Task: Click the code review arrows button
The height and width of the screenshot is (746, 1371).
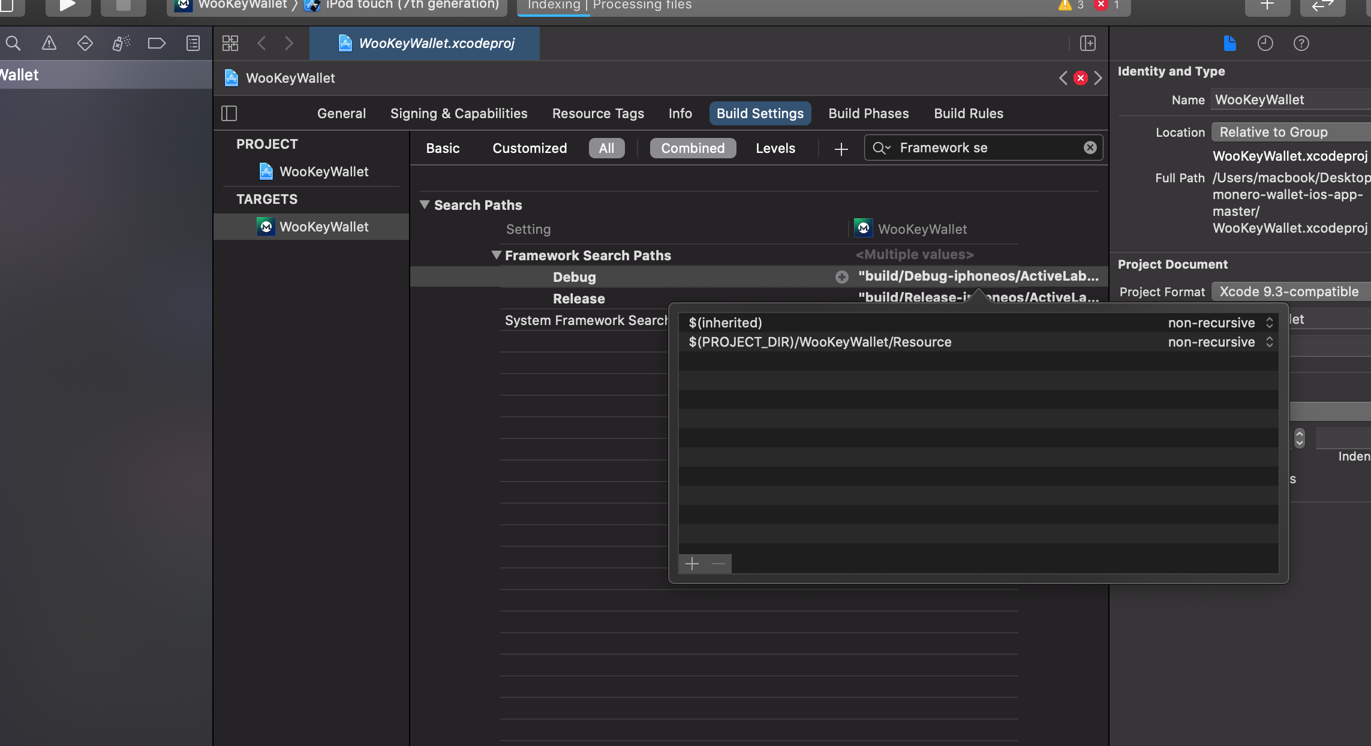Action: click(1322, 5)
